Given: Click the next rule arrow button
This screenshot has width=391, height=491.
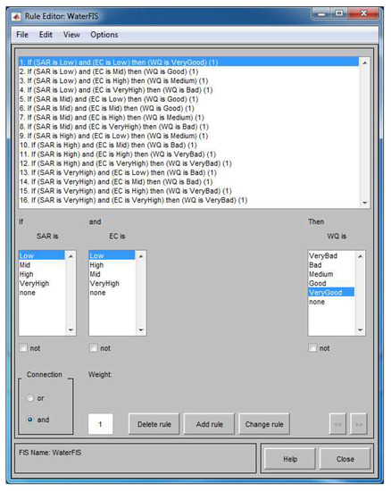Looking at the screenshot, I should coord(359,424).
